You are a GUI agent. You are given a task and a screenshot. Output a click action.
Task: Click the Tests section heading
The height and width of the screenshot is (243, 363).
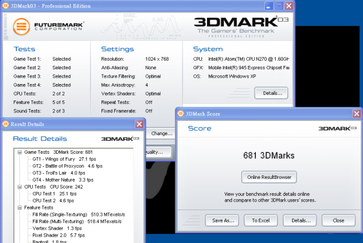24,49
